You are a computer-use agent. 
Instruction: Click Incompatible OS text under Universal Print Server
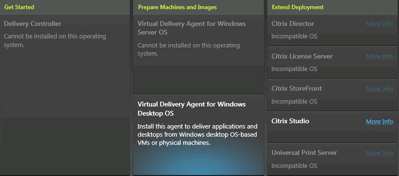pos(294,166)
